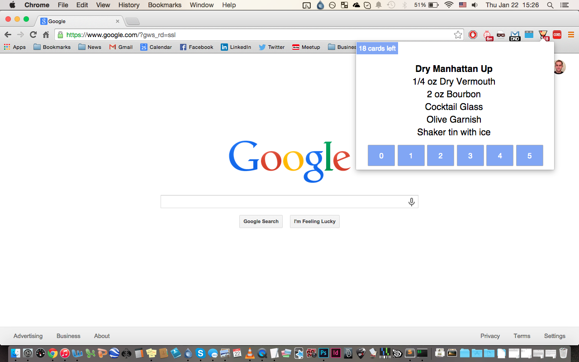Open the Advertising footer link

click(x=28, y=336)
